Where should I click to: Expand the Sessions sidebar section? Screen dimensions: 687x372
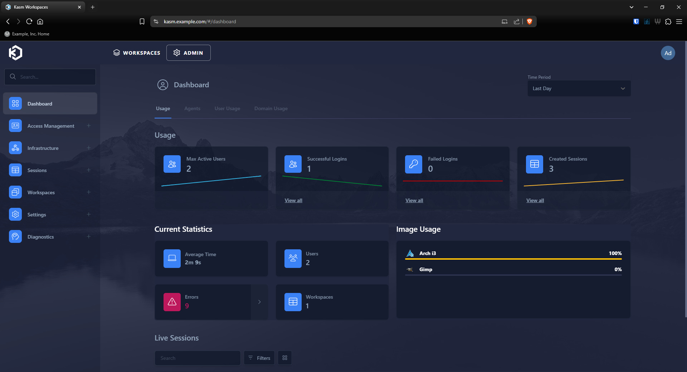pos(89,170)
